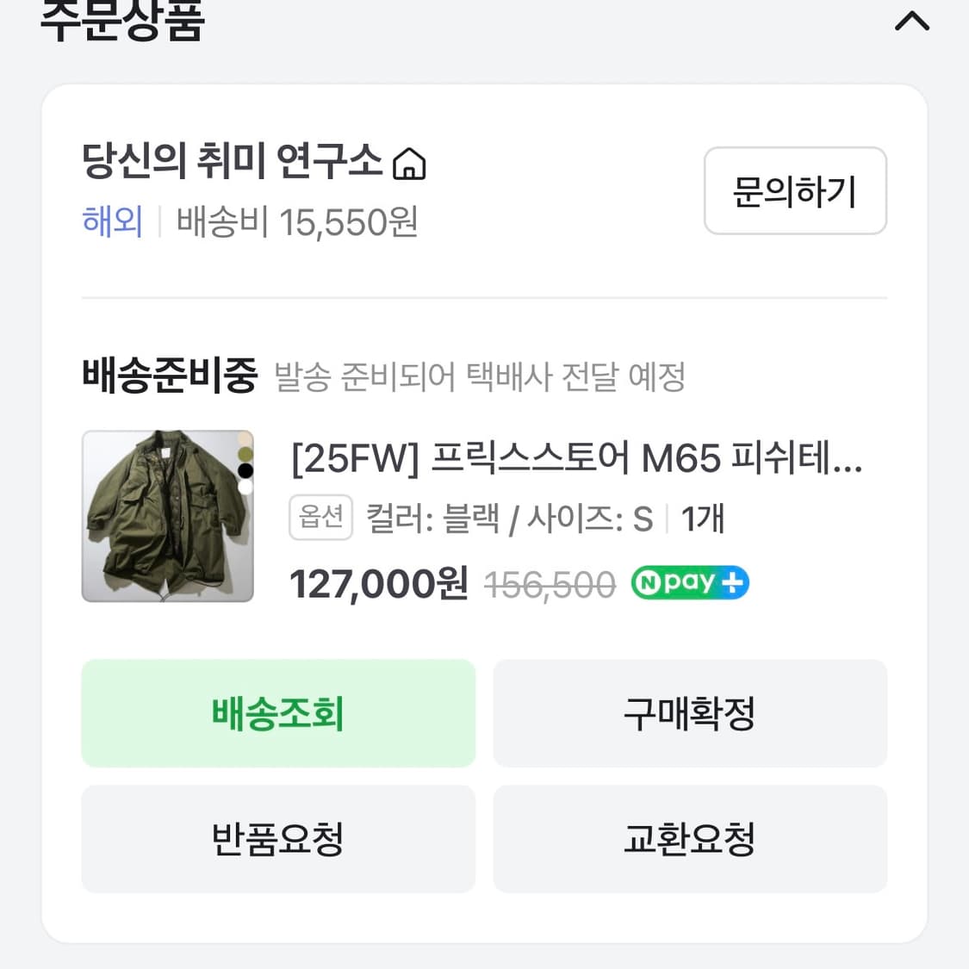
Task: Select the olive color dot on product thumbnail
Action: point(245,454)
